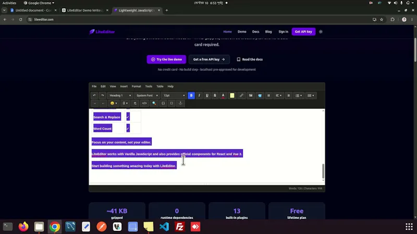This screenshot has width=417, height=234.
Task: Open the emoji picker dropdown
Action: coord(114,103)
